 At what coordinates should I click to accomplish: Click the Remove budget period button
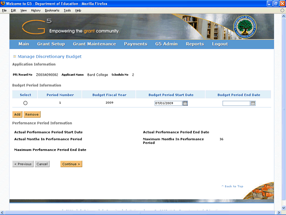[x=32, y=115]
